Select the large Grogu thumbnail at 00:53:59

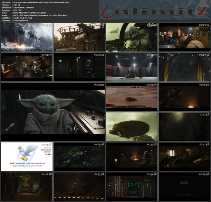(53, 112)
